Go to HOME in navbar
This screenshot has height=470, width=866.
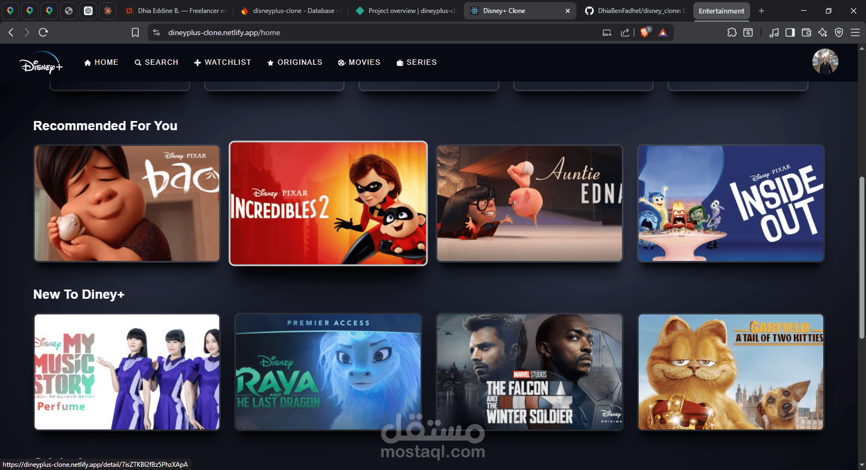pyautogui.click(x=101, y=62)
